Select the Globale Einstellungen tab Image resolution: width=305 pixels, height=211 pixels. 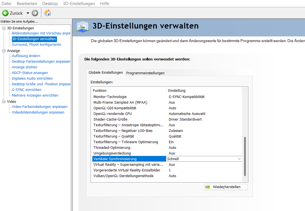pyautogui.click(x=106, y=73)
